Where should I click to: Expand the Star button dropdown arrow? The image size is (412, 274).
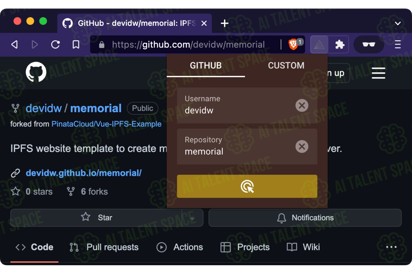click(x=192, y=218)
